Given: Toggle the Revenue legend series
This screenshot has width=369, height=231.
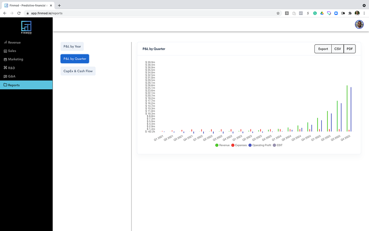Looking at the screenshot, I should [x=223, y=145].
